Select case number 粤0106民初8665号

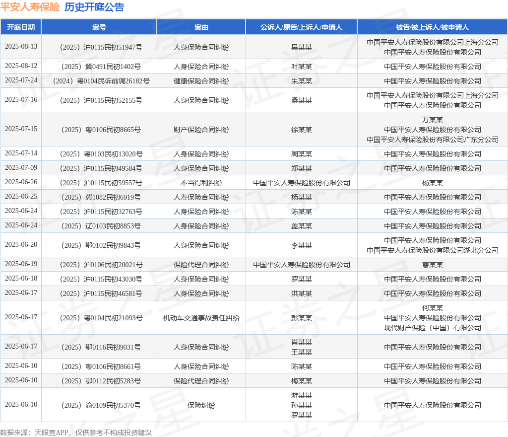pos(101,130)
